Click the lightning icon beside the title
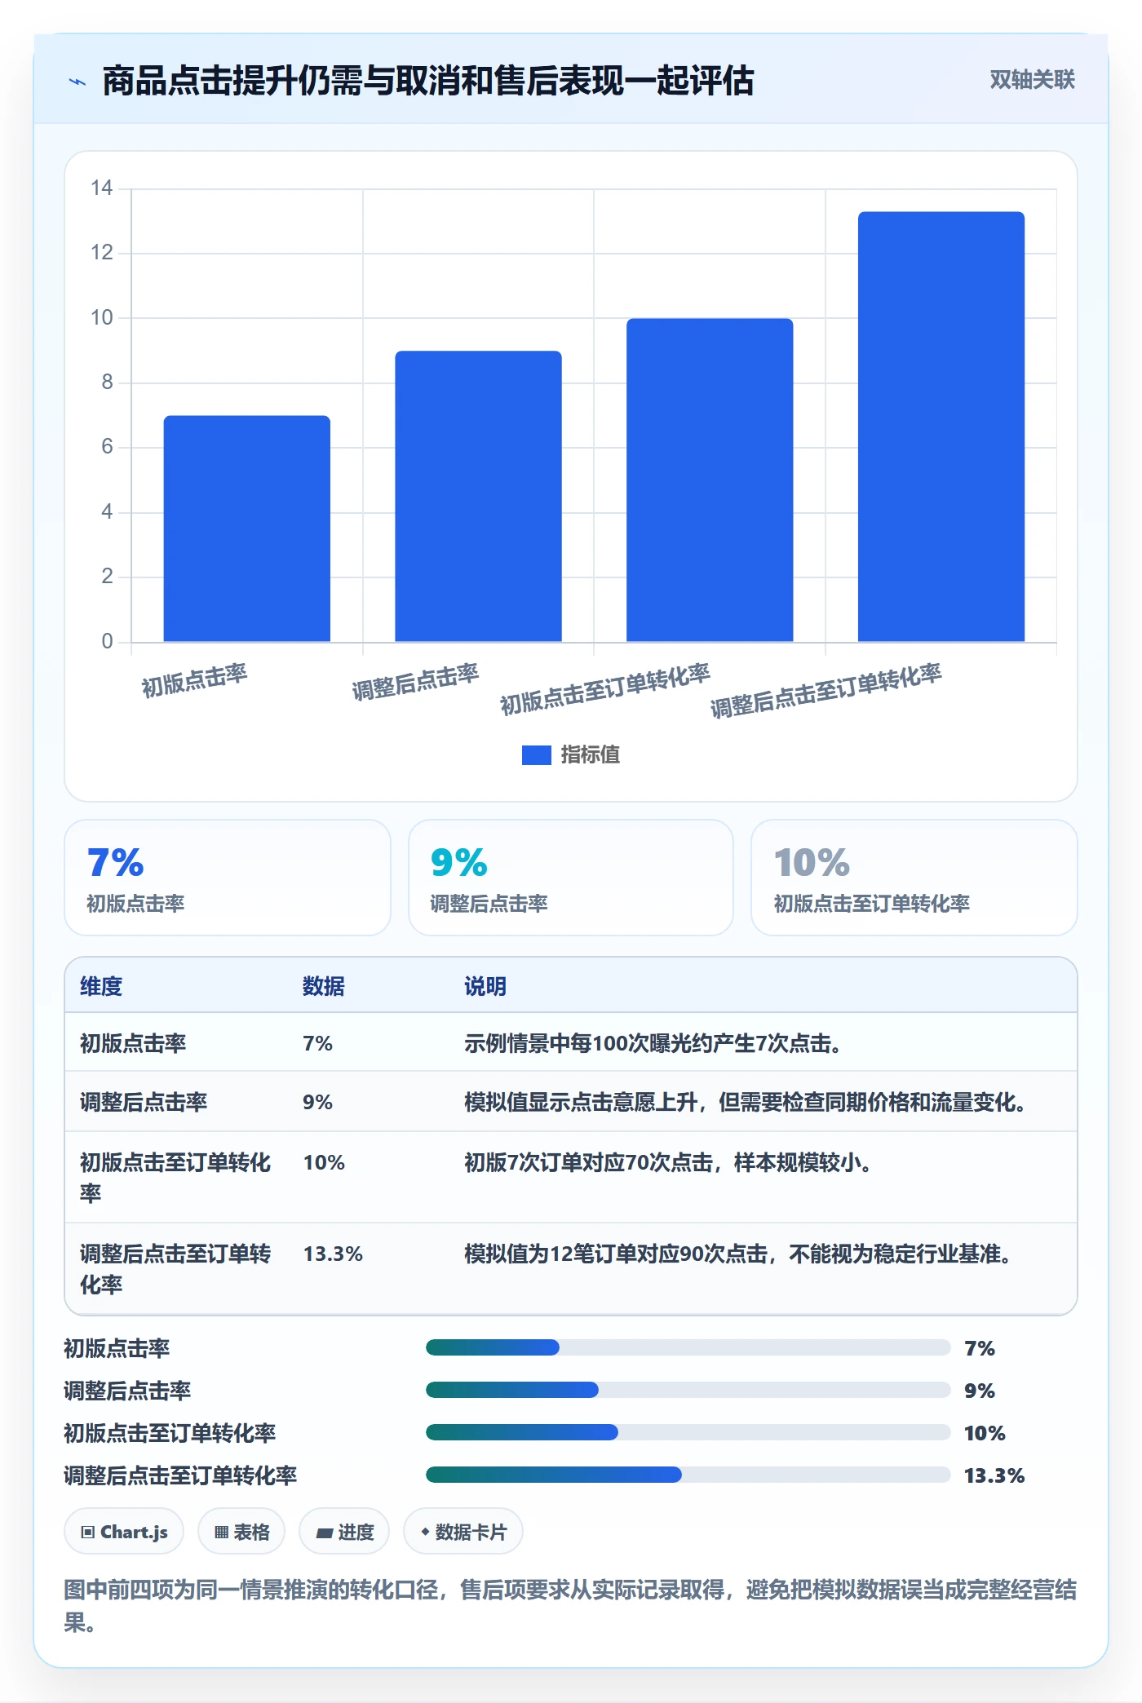 (x=77, y=82)
